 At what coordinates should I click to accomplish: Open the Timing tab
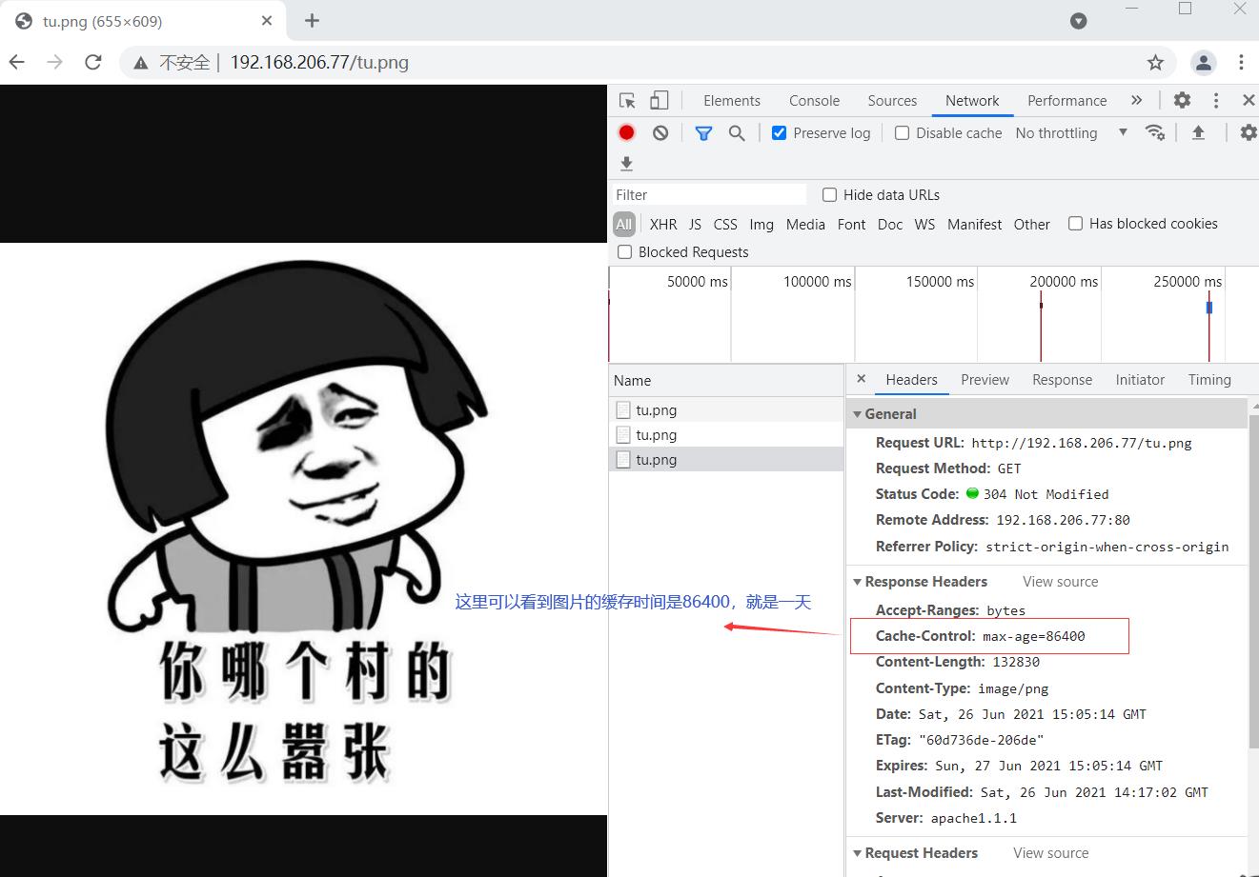tap(1209, 379)
